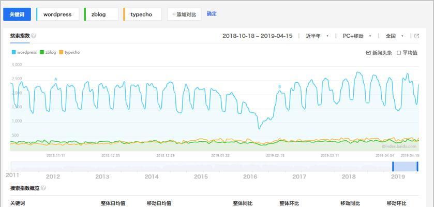Screen dimensions: 434x207
Task: Open the date range 2018-10-18 ~ 2019-04-15
Action: pyautogui.click(x=258, y=36)
